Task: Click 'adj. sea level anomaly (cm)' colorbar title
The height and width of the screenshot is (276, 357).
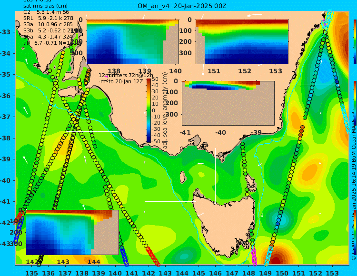Action: coord(165,110)
